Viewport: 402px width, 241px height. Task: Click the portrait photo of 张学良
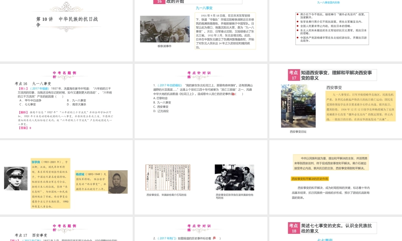pyautogui.click(x=16, y=178)
